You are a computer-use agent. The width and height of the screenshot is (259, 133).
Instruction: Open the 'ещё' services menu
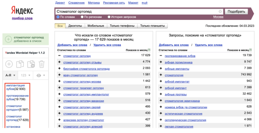click(144, 3)
